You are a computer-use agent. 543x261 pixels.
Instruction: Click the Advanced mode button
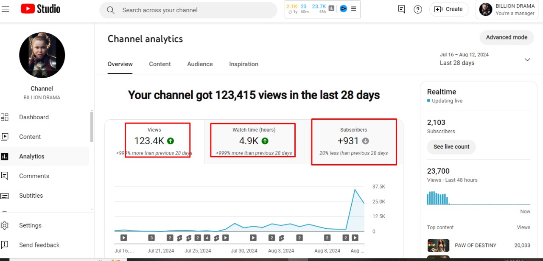[x=507, y=37]
